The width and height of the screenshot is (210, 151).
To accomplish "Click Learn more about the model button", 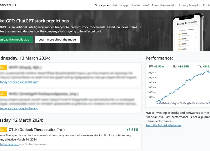I will pos(57,40).
